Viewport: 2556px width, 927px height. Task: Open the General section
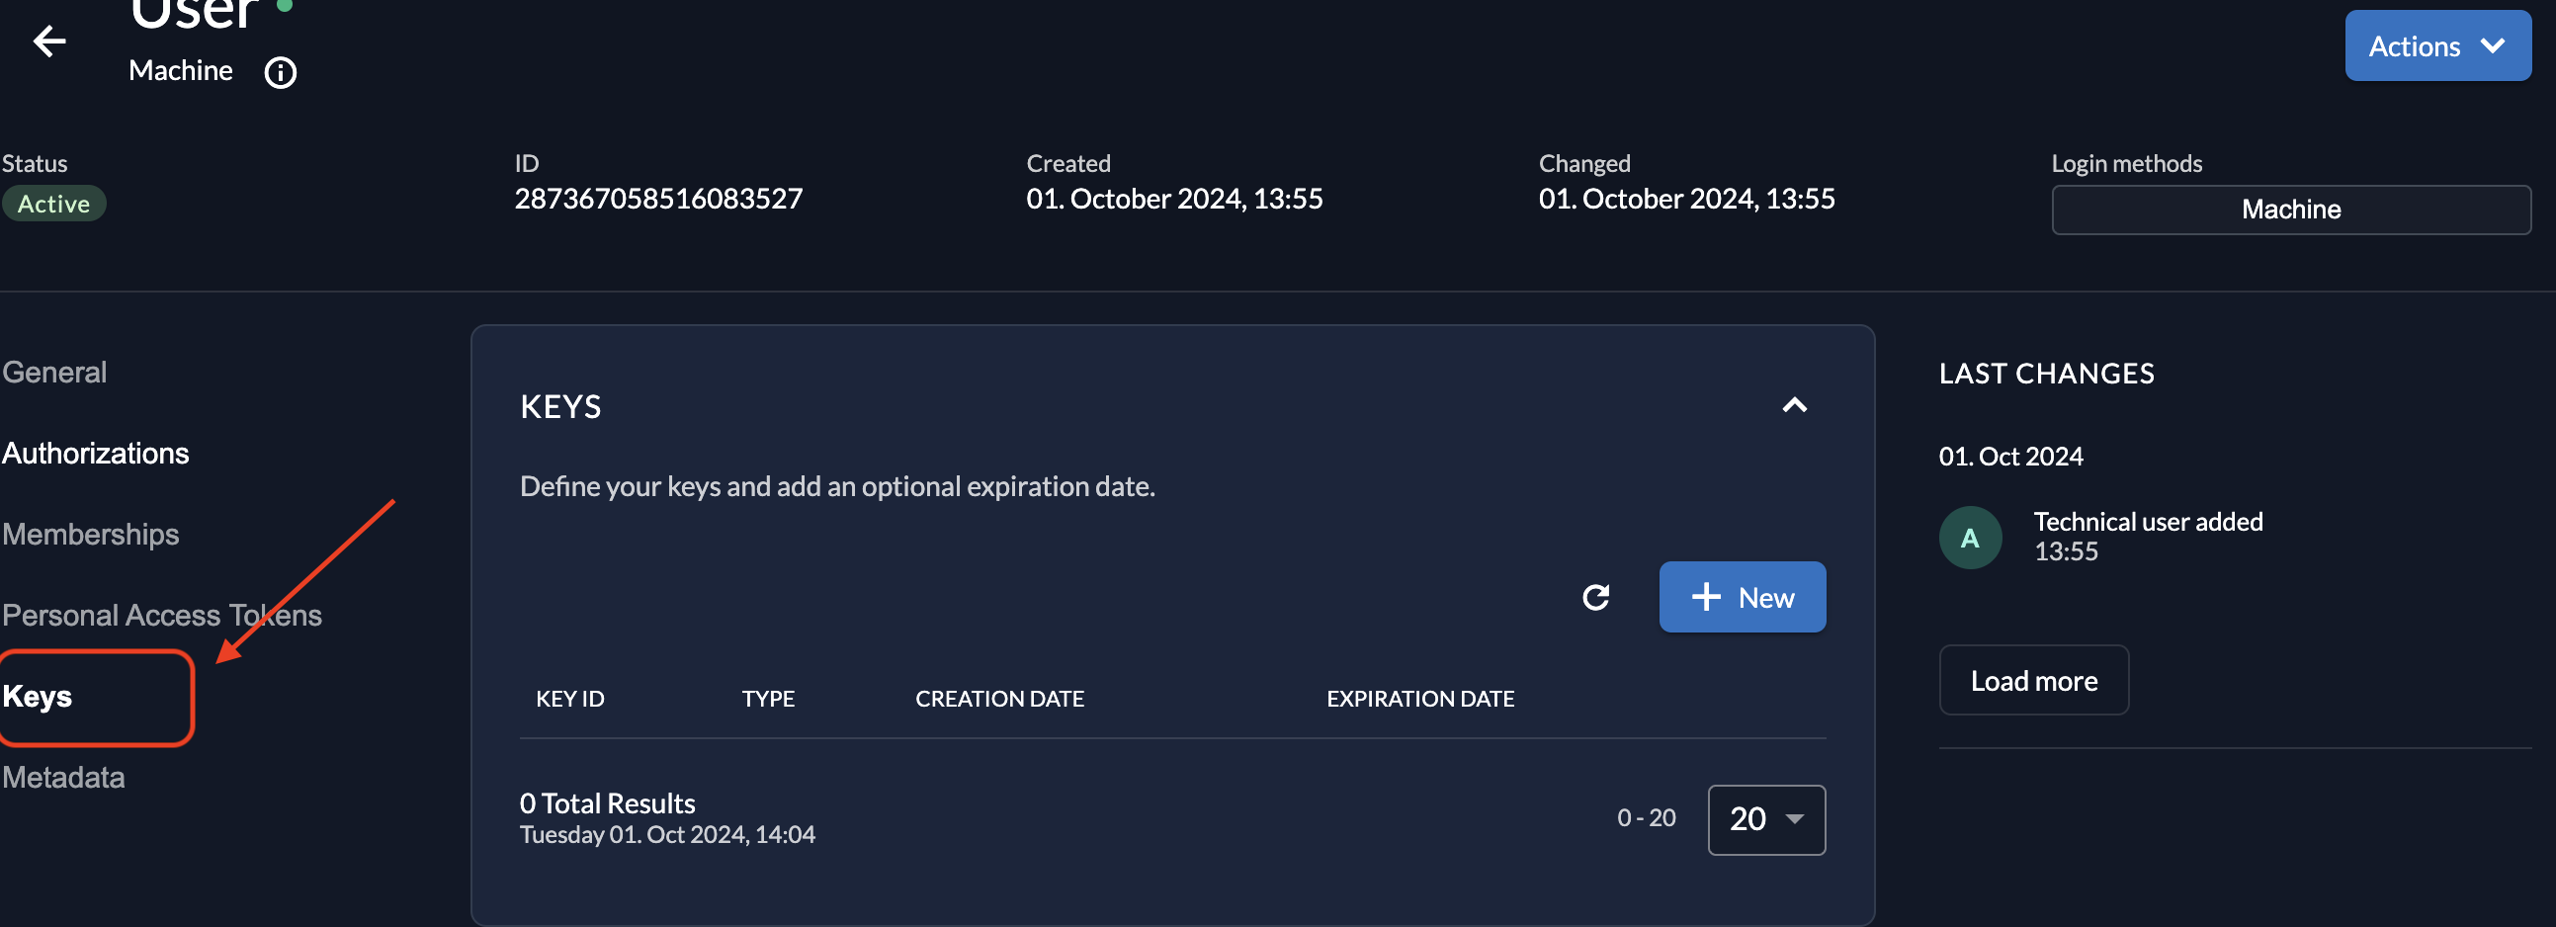[54, 373]
